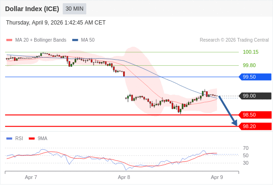Select the timestamp Thursday, April 9, 2026

point(56,23)
